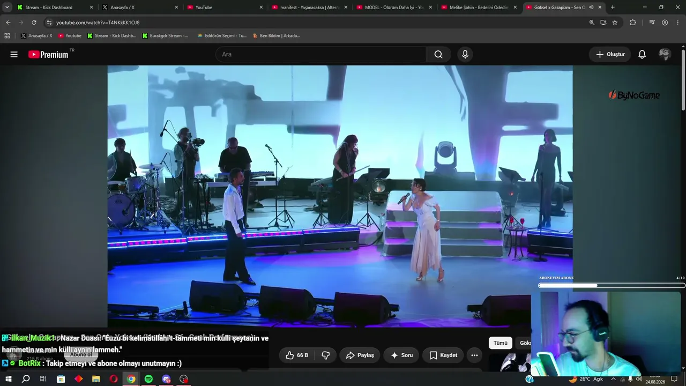
Task: Reload the page in Chrome
Action: point(34,23)
